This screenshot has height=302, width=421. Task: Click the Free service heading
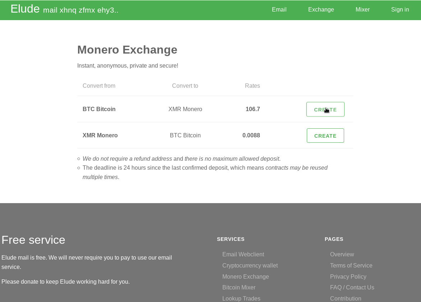click(x=33, y=240)
